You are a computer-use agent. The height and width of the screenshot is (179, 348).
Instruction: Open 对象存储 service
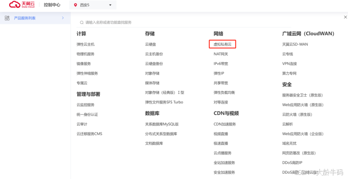[152, 73]
